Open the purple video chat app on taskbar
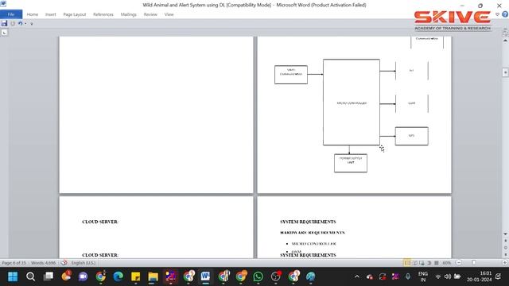This screenshot has width=509, height=286. tap(83, 276)
